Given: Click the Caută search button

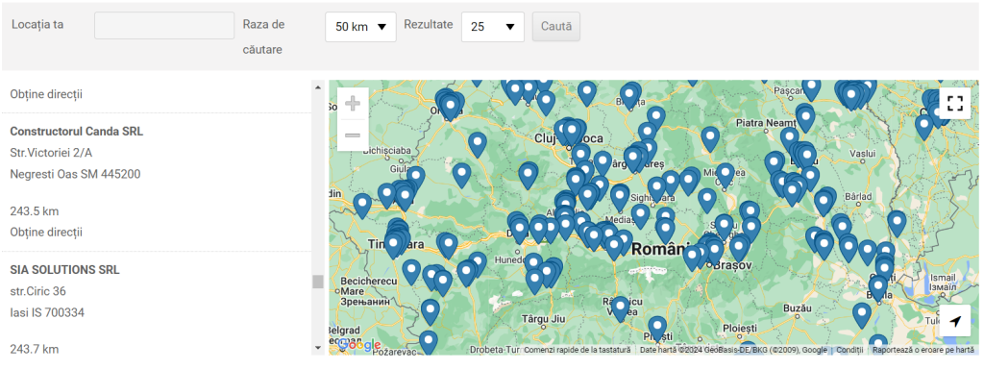Looking at the screenshot, I should coord(556,27).
